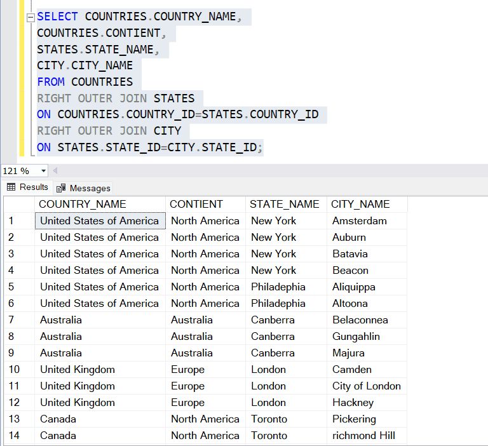The height and width of the screenshot is (446, 488).
Task: Click the Batavia city cell
Action: click(x=367, y=253)
